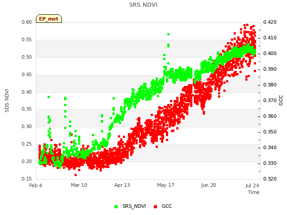Click the 0.340 right axis value
287x215 pixels.
(270, 147)
